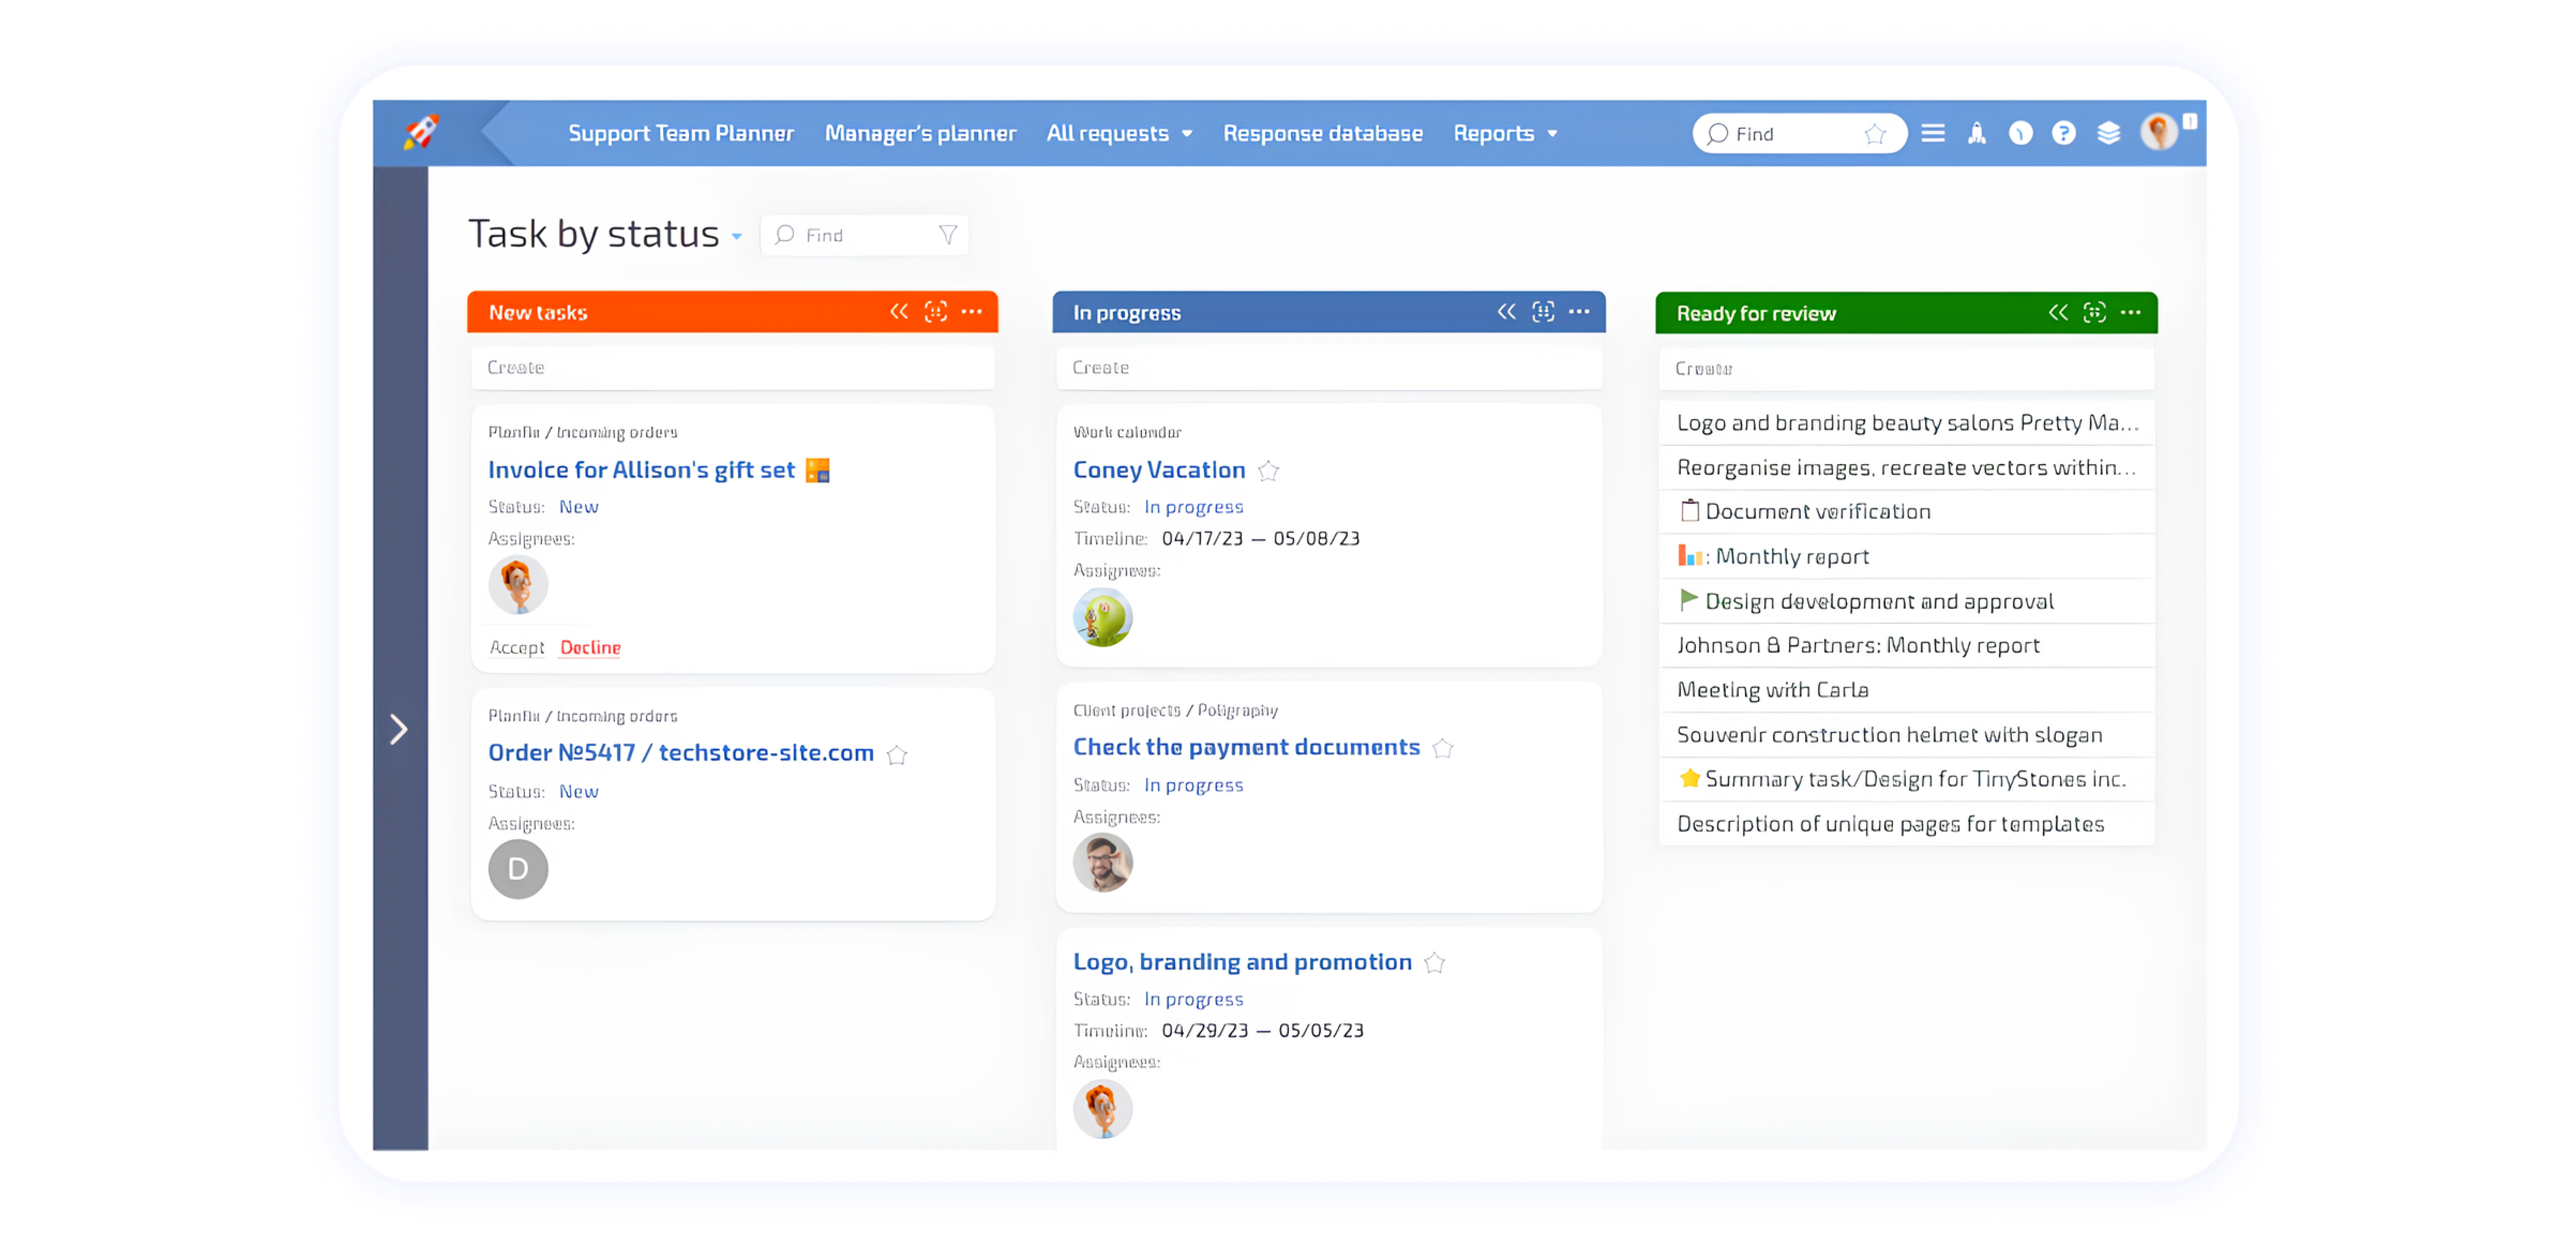Open Order №5417 / techstore-site.com task

pos(681,753)
